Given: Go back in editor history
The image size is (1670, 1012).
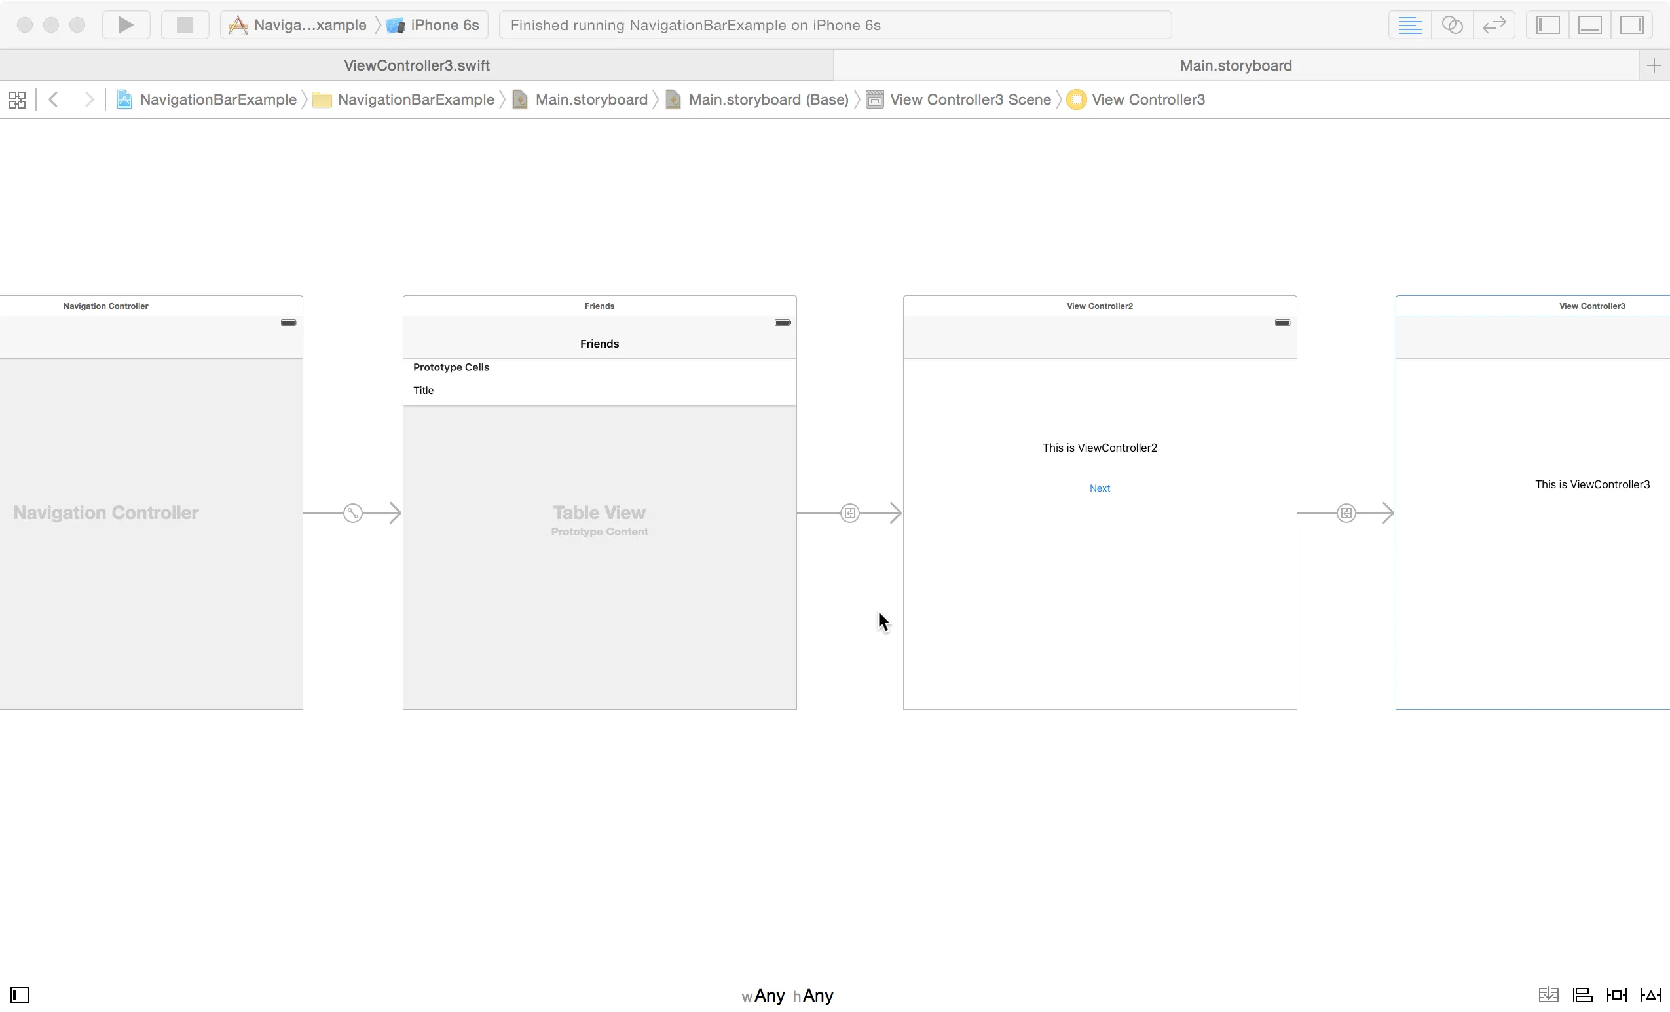Looking at the screenshot, I should [x=54, y=99].
